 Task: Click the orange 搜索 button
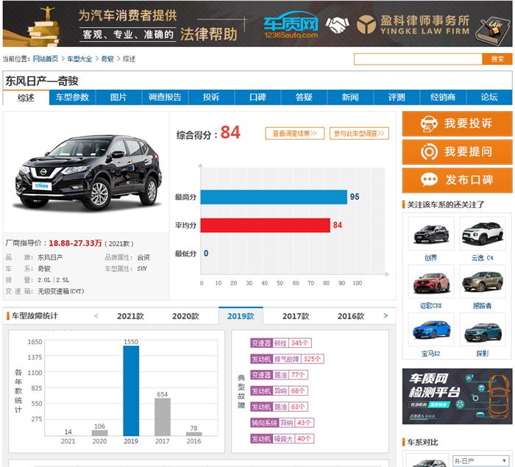click(497, 59)
